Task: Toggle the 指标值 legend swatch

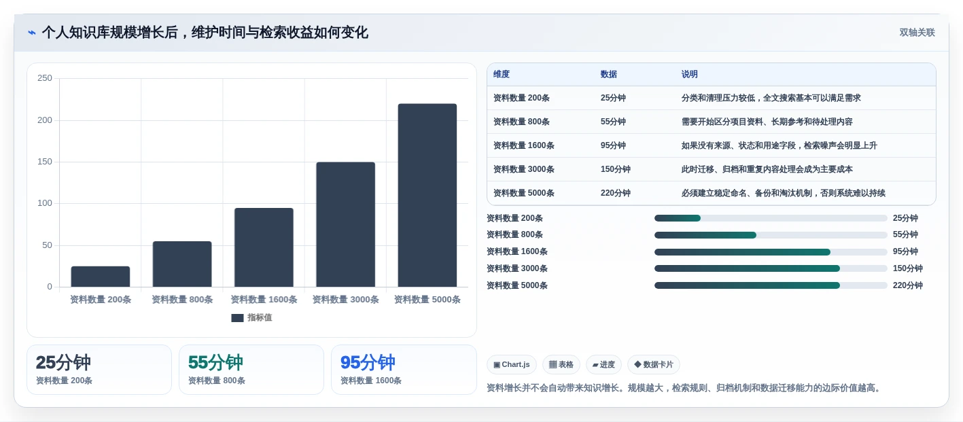Action: pos(237,318)
